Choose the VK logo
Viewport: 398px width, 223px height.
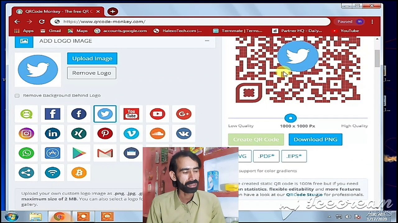click(184, 133)
